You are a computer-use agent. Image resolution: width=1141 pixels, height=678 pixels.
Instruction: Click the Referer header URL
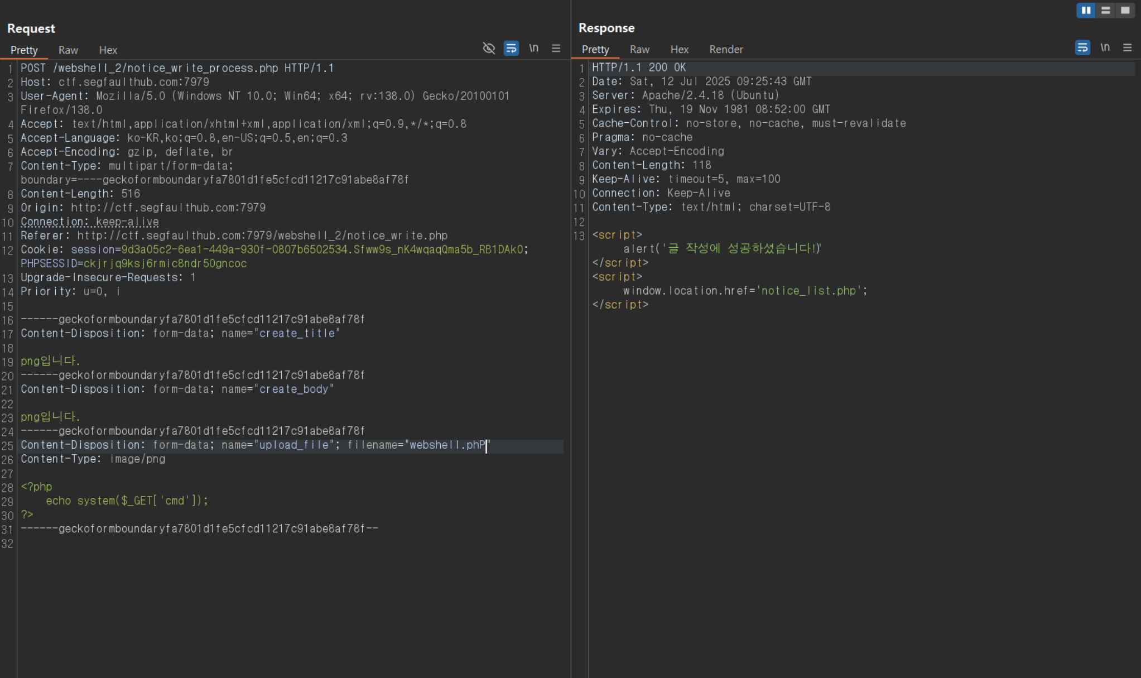tap(262, 235)
